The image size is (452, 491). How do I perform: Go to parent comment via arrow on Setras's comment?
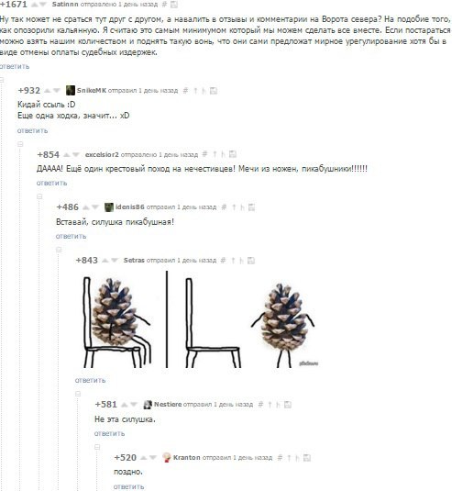233,261
